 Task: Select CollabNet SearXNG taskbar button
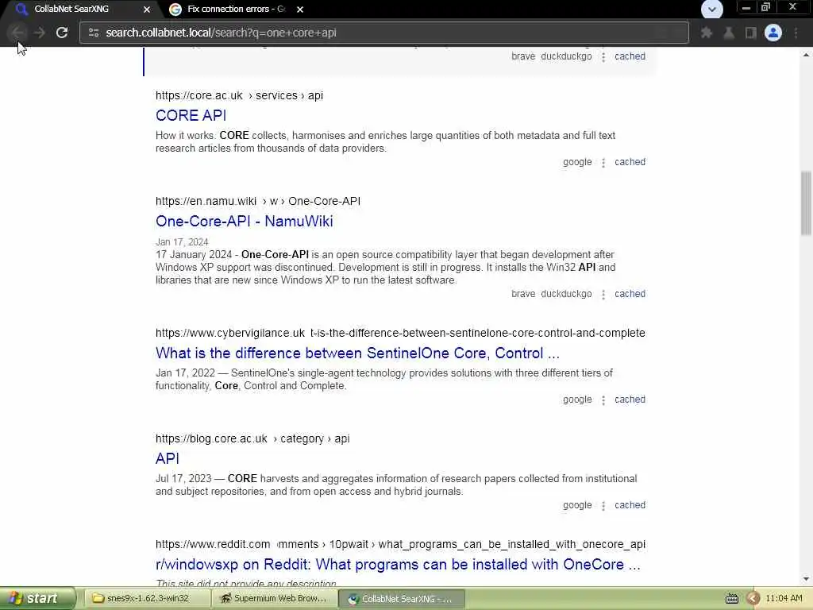402,599
